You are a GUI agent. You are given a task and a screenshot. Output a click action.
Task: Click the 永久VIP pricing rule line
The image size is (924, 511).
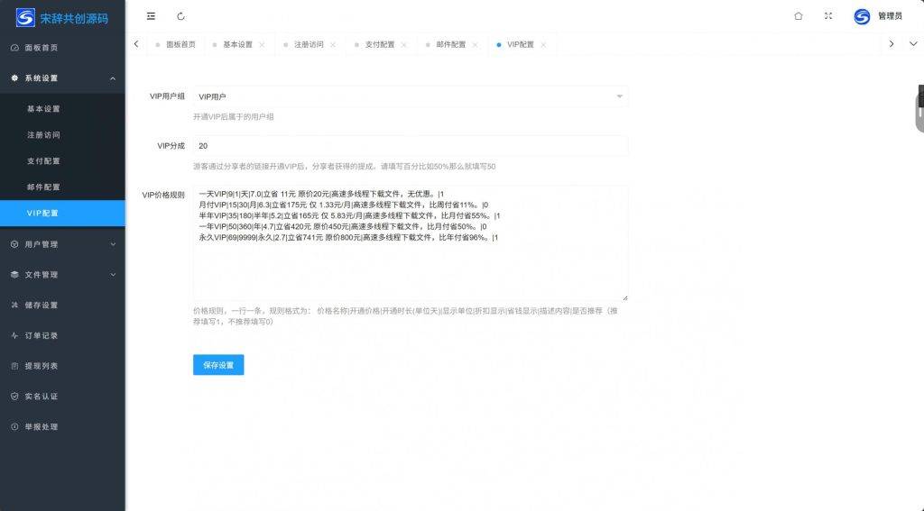(348, 238)
